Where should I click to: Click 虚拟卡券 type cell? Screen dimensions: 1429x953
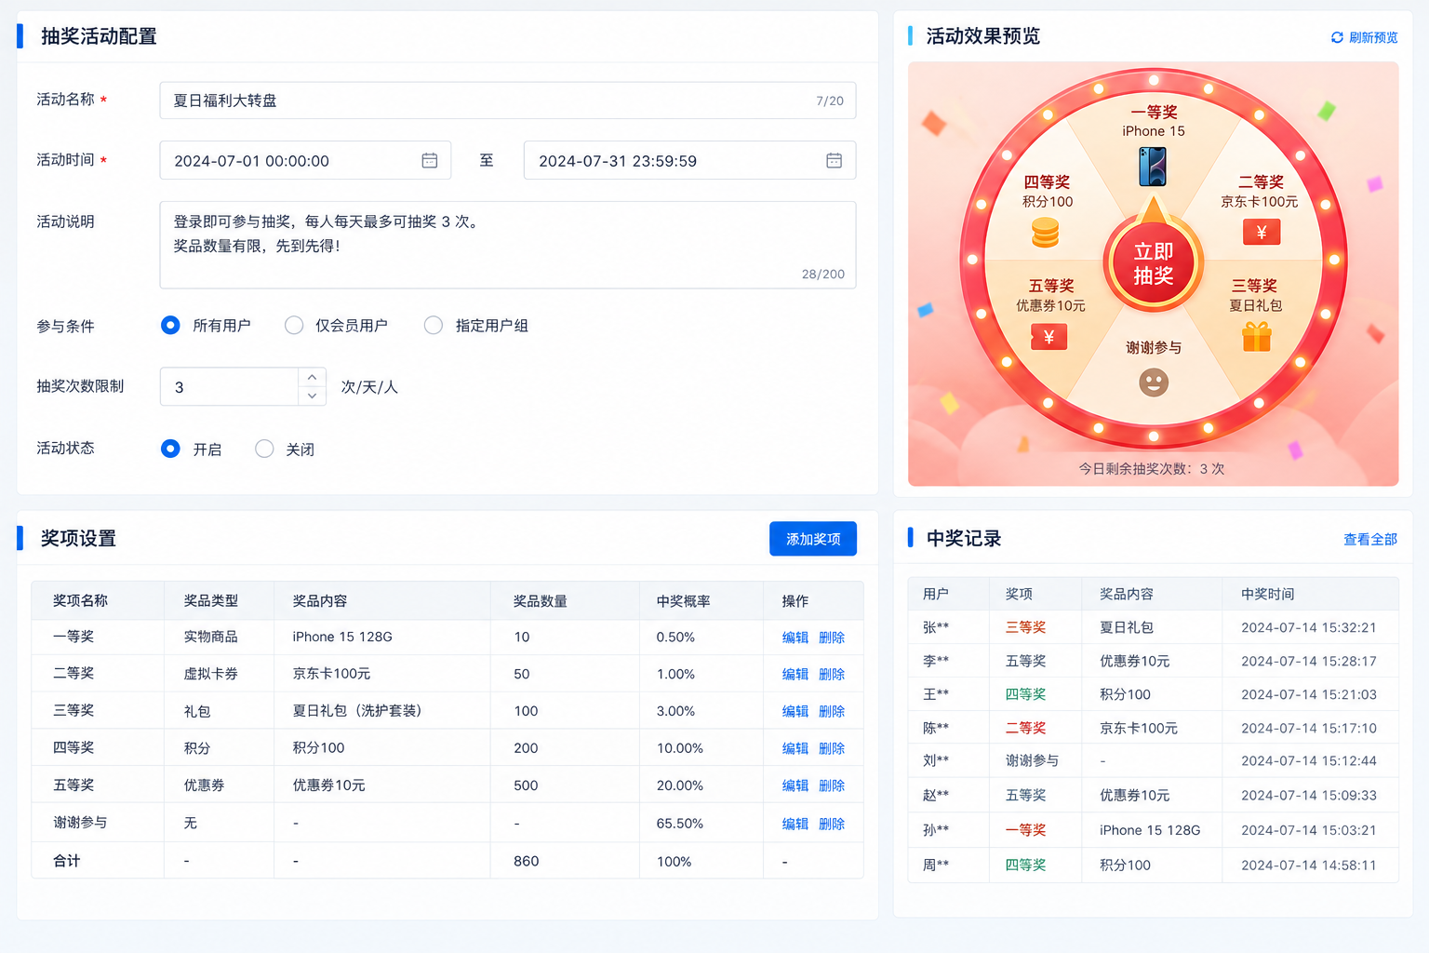(210, 674)
